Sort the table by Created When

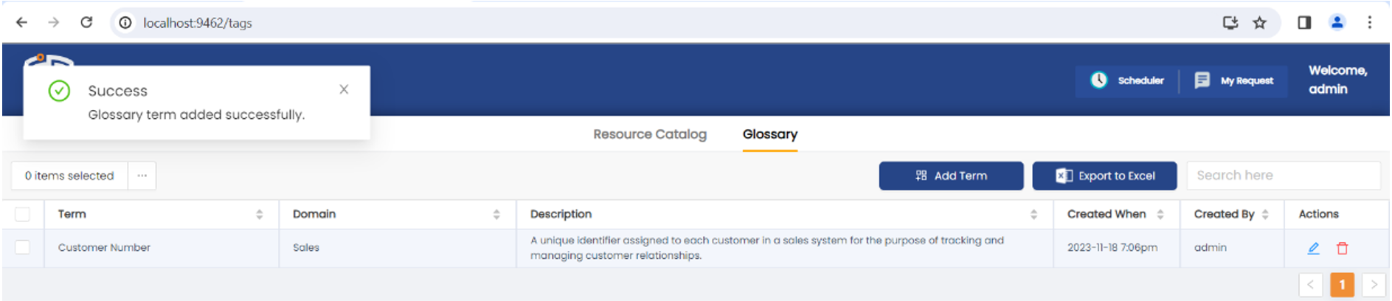pos(1160,215)
